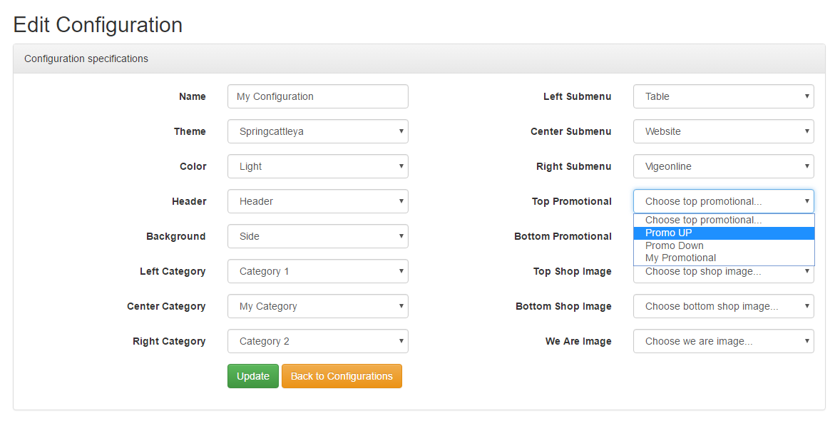
Task: Select My Promotional option
Action: (x=724, y=258)
